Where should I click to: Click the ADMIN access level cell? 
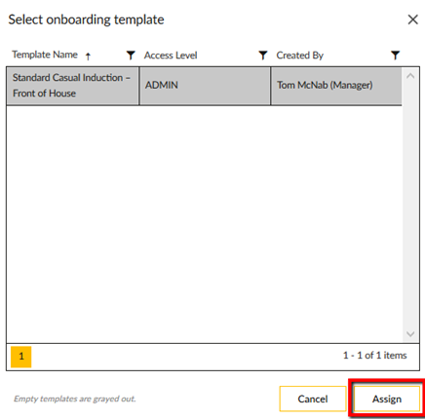tap(205, 86)
